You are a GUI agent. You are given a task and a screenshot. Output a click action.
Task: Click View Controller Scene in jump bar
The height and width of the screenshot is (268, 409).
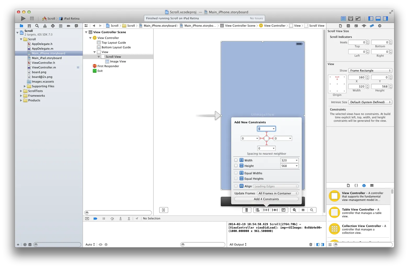(x=238, y=26)
